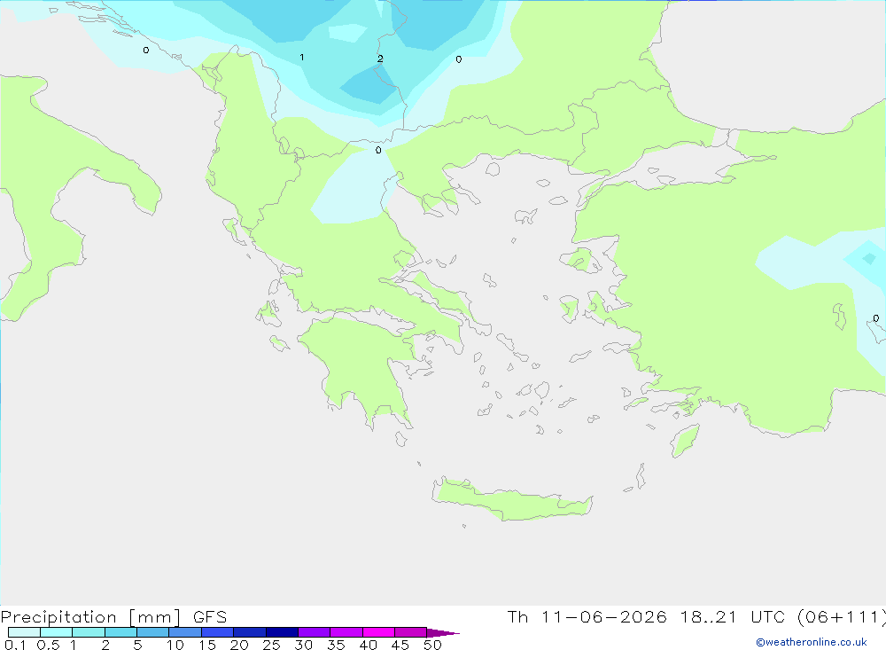Click the date text 'Th 11-06-2026'
This screenshot has width=886, height=650.
[x=587, y=617]
